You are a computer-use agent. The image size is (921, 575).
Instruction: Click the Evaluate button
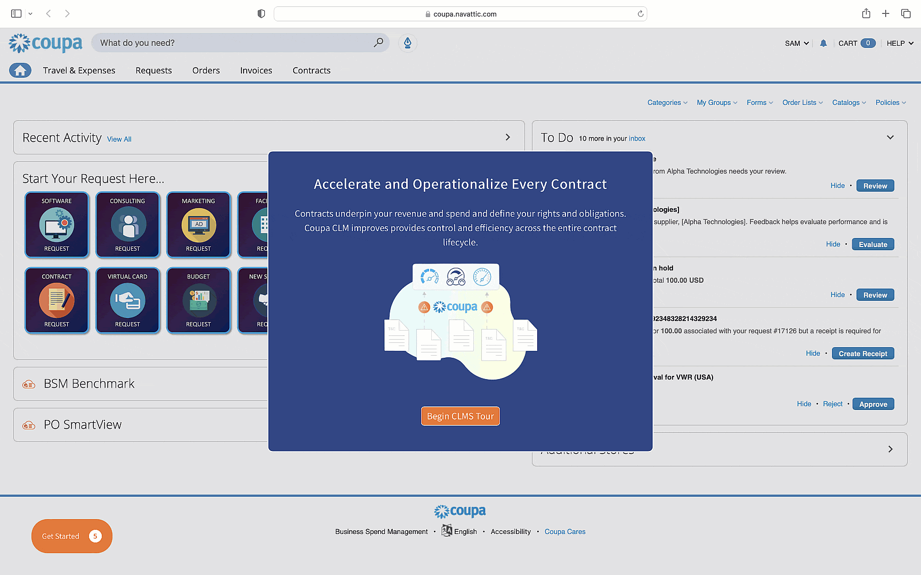coord(873,244)
